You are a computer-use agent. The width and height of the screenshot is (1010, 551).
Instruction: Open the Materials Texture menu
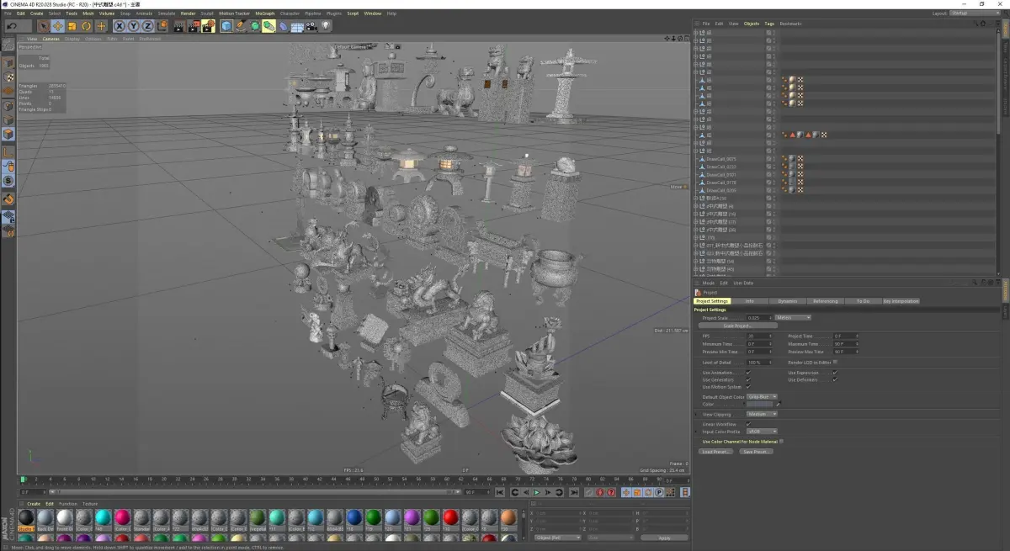click(90, 503)
